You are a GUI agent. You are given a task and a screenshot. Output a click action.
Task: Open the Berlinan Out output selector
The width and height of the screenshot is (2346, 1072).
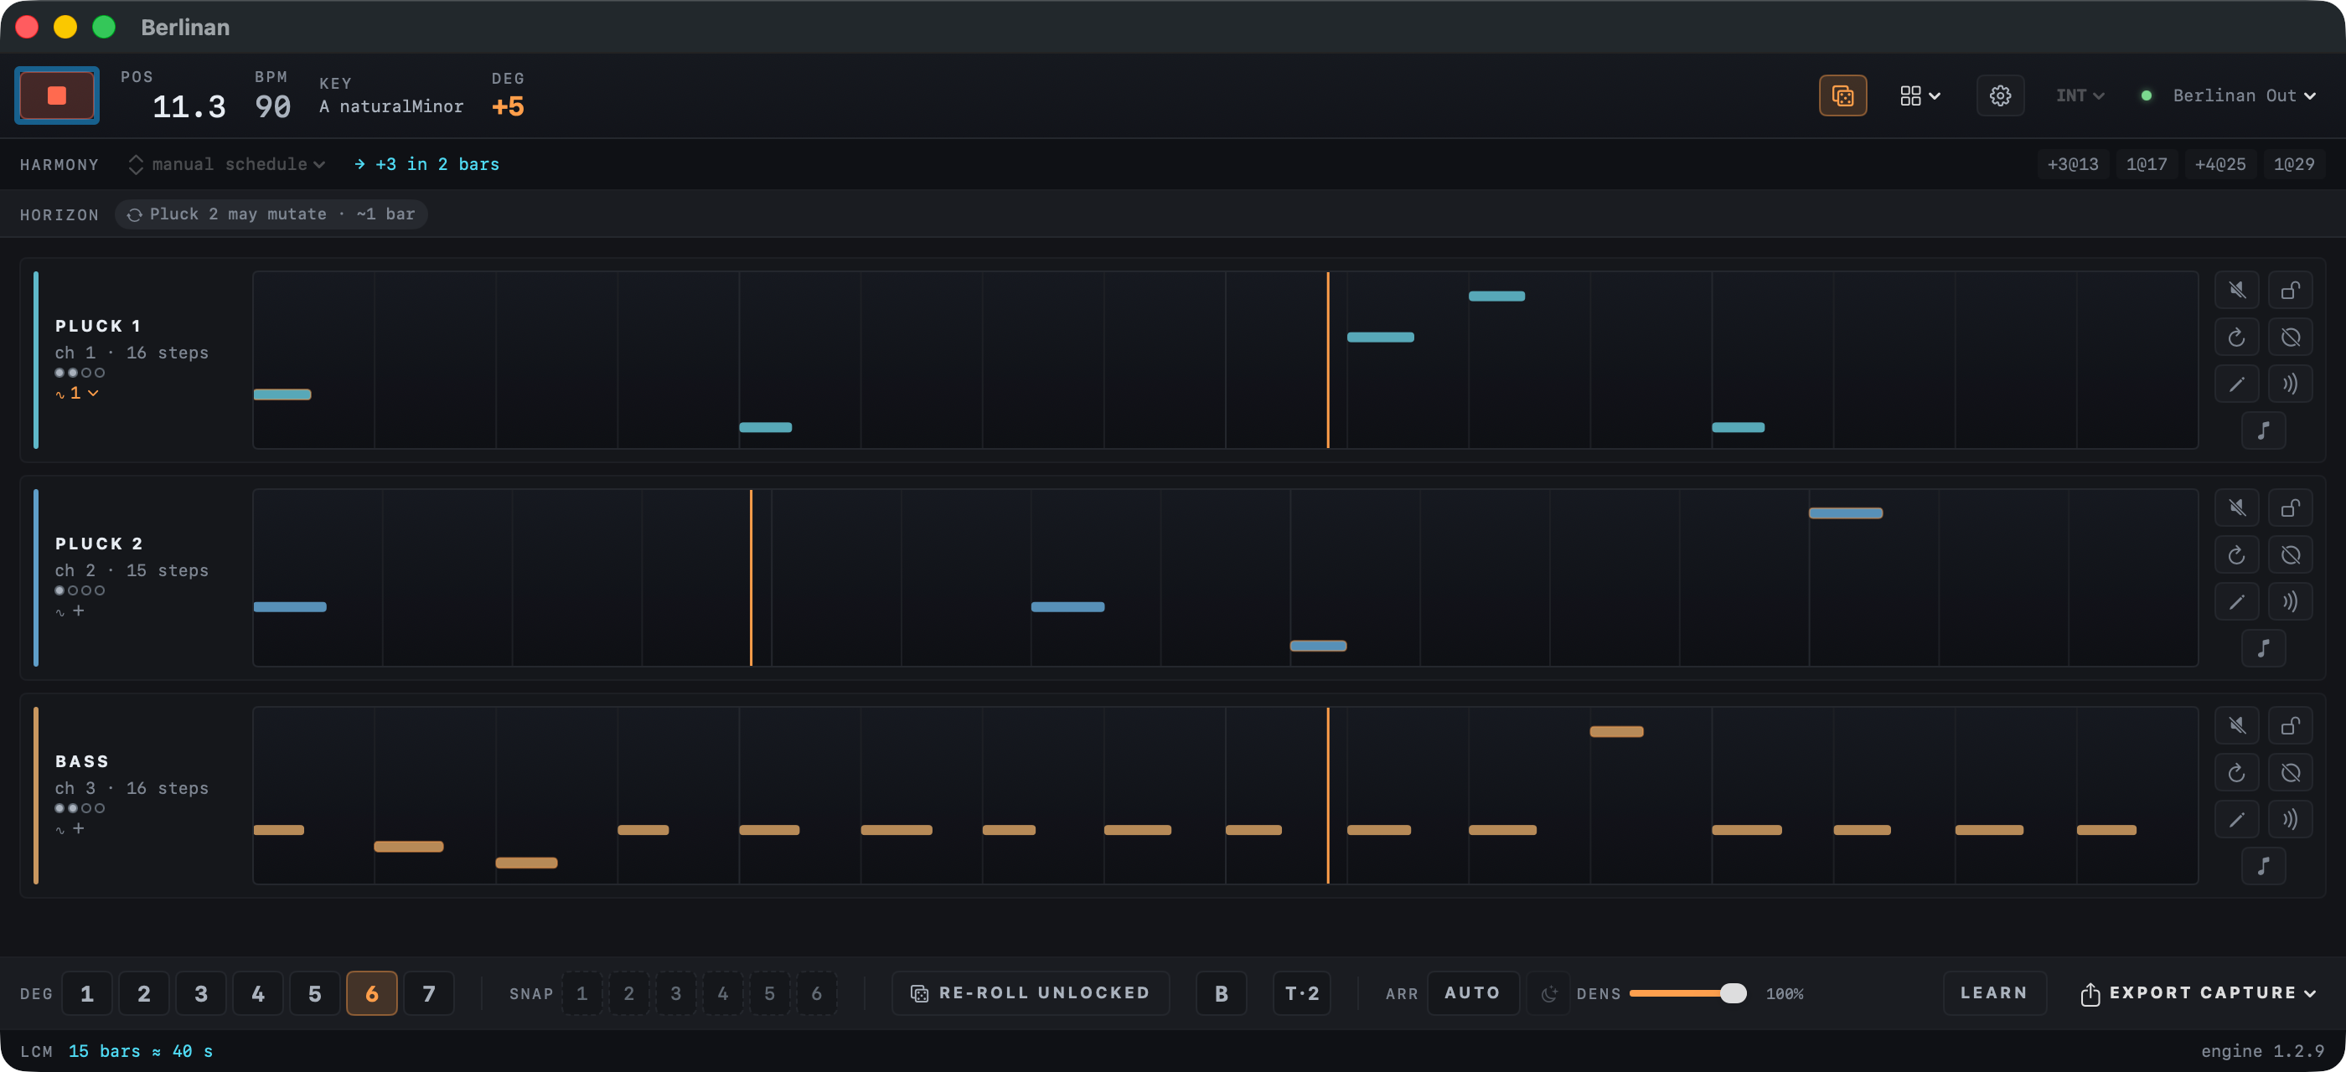pyautogui.click(x=2243, y=95)
